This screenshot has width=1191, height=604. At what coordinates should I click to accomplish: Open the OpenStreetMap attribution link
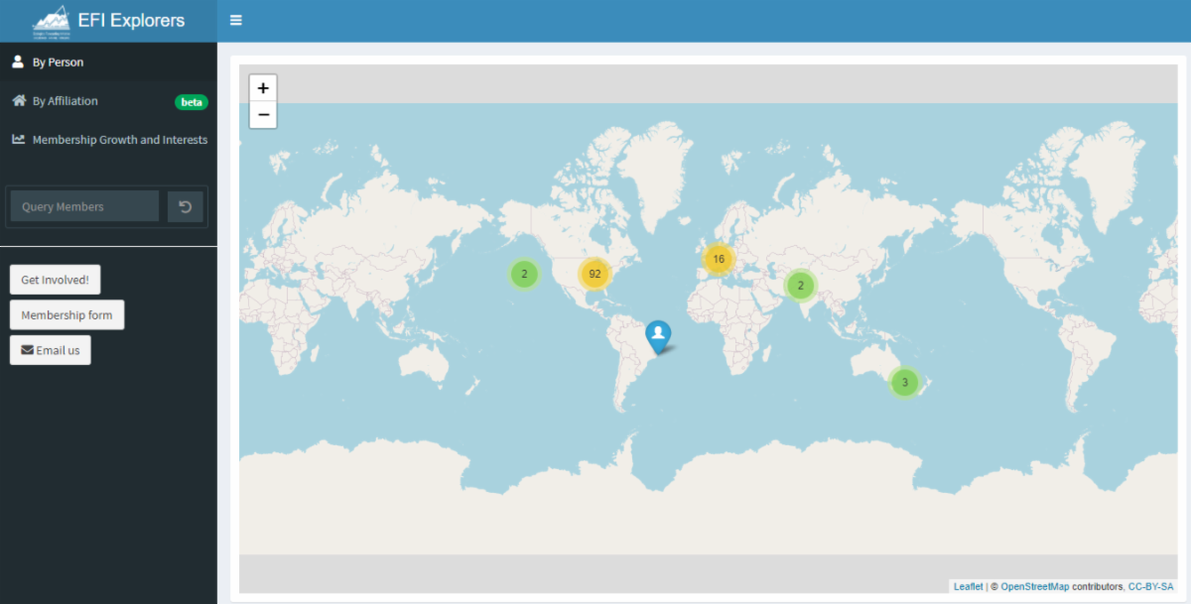[x=1034, y=587]
